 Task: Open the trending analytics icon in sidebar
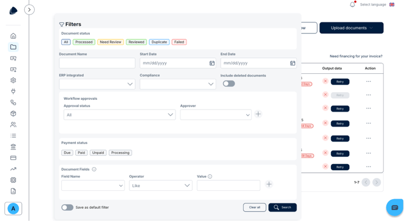point(13,169)
